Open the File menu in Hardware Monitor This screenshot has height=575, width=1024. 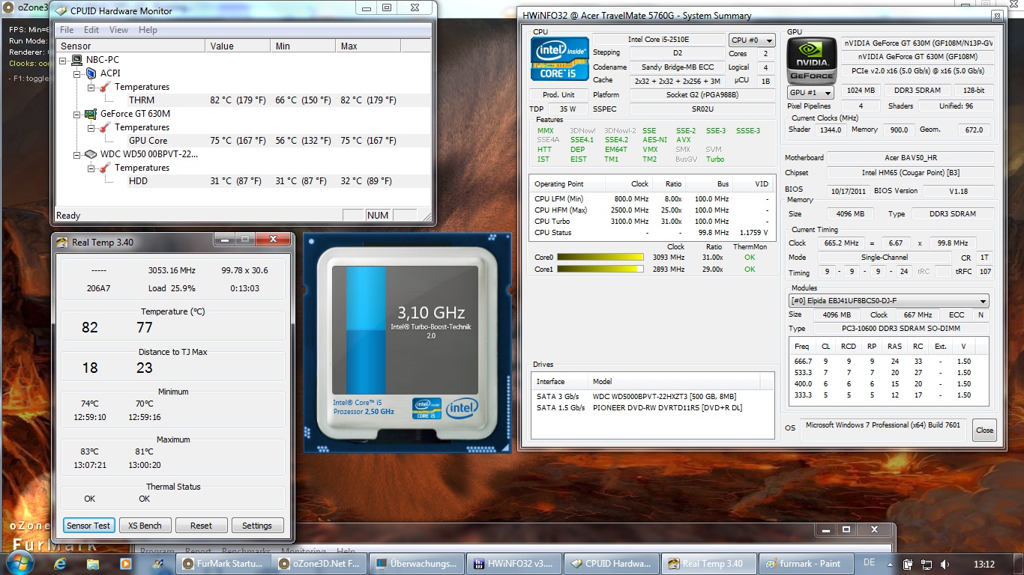[x=67, y=30]
